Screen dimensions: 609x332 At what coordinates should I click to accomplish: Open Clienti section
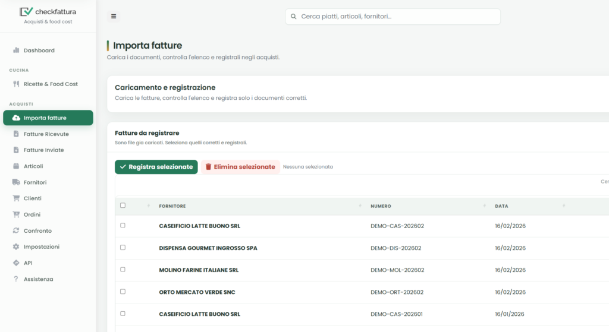click(48, 198)
